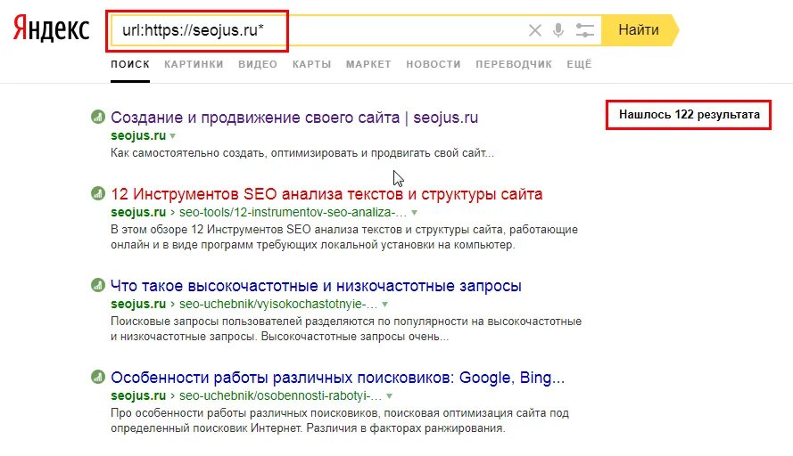
Task: Click green icon beside first seojus.ru result
Action: pos(97,117)
